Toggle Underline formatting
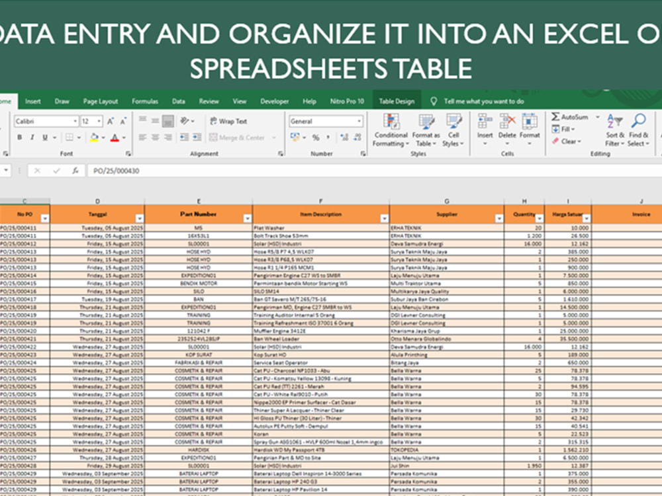662x496 pixels. point(45,138)
